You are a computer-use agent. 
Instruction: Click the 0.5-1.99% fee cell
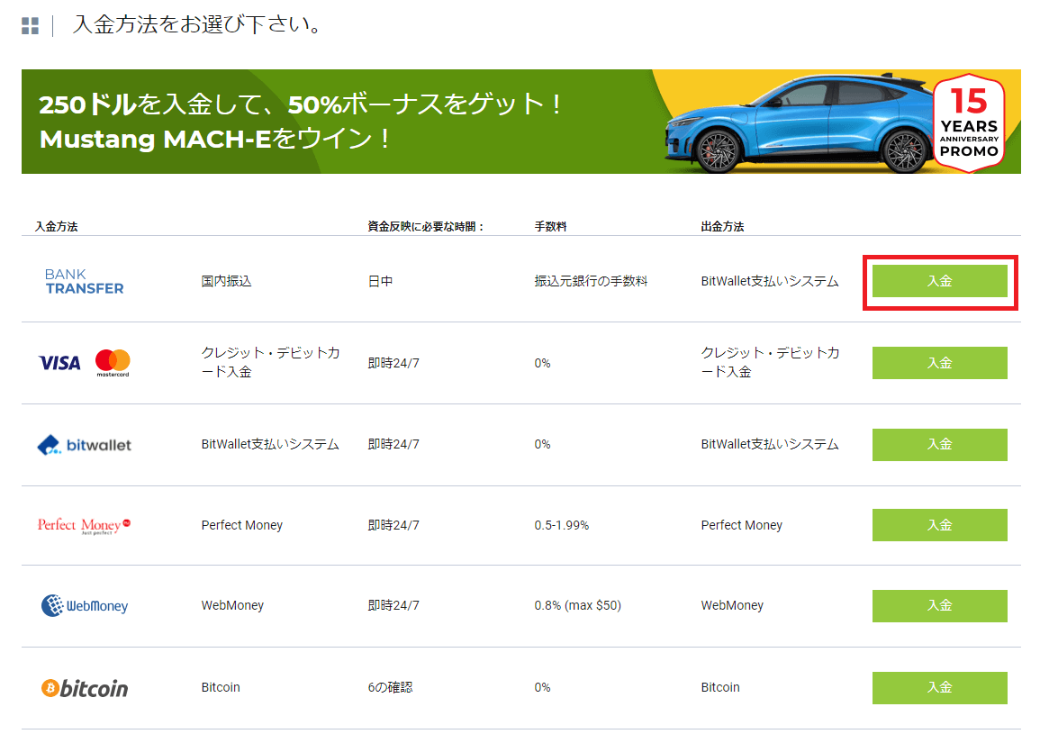(561, 525)
